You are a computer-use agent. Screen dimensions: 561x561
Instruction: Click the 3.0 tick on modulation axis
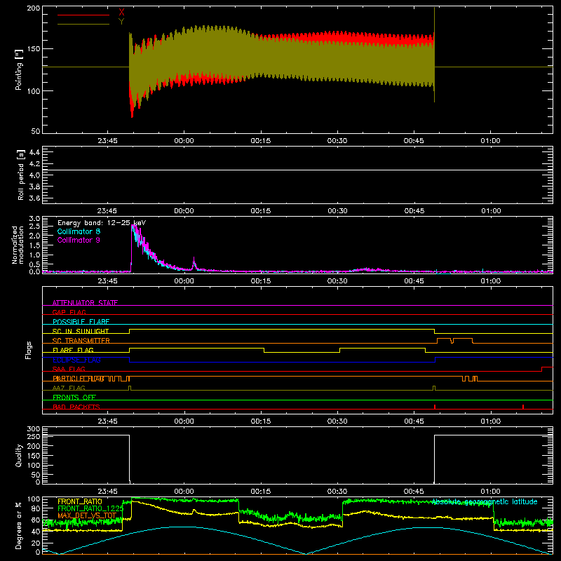pos(34,219)
